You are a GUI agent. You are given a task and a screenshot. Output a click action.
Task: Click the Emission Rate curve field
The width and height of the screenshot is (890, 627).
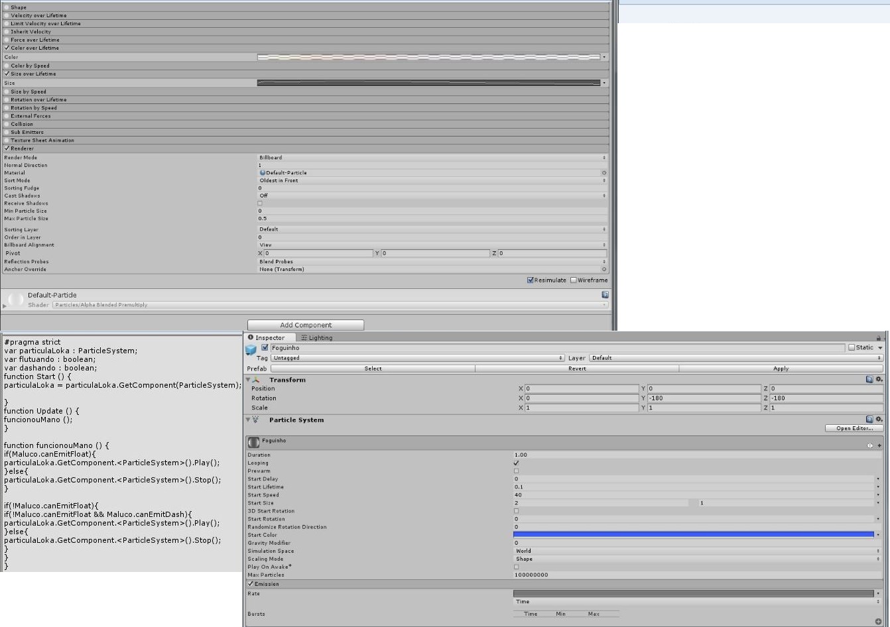(x=694, y=593)
